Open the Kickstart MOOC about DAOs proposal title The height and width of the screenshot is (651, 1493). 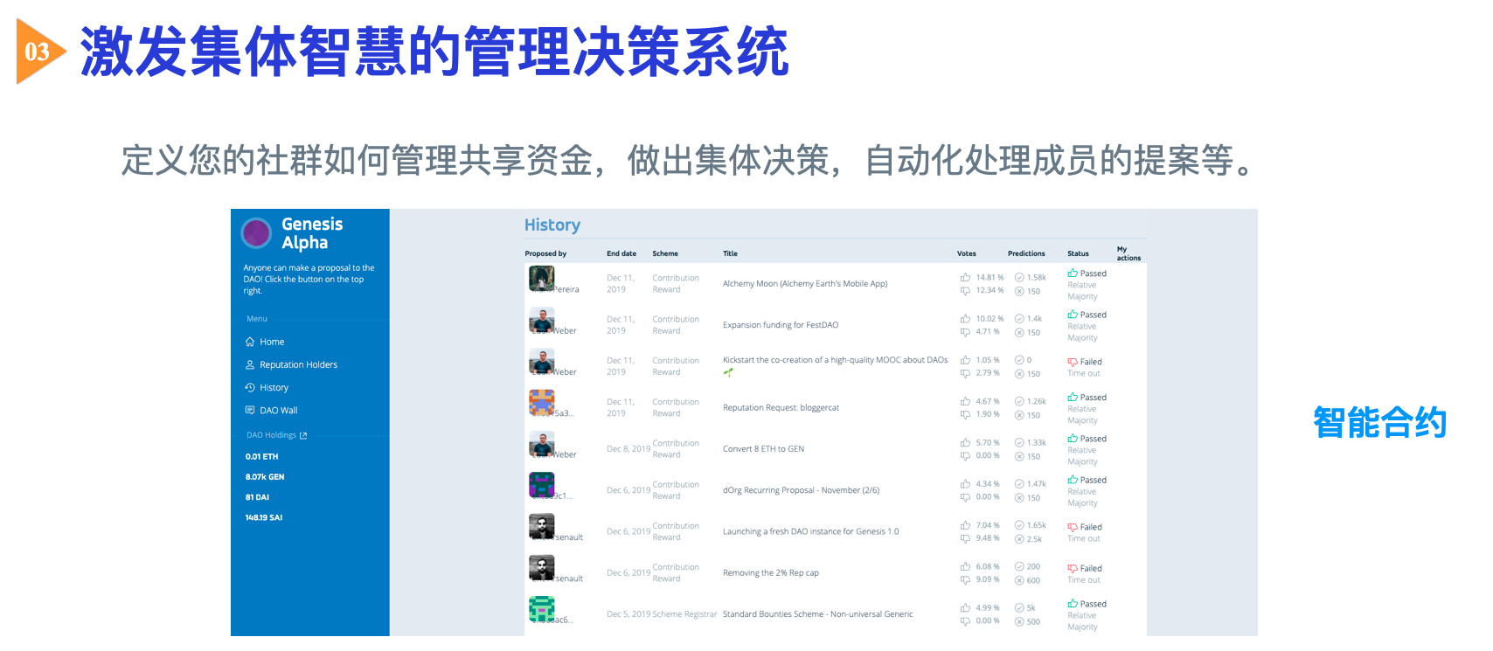835,360
